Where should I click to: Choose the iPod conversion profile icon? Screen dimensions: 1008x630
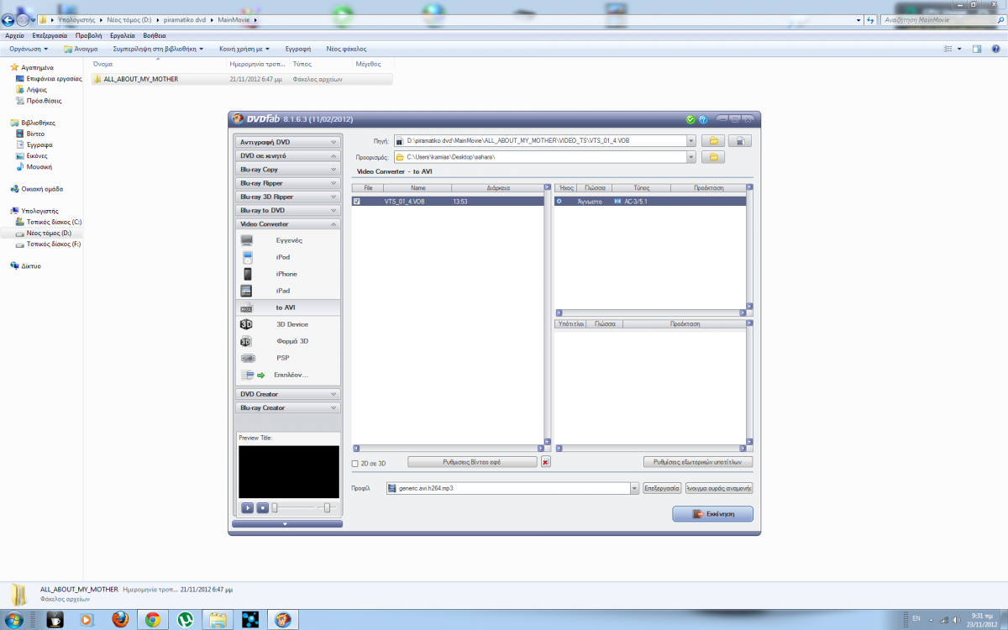(x=247, y=257)
